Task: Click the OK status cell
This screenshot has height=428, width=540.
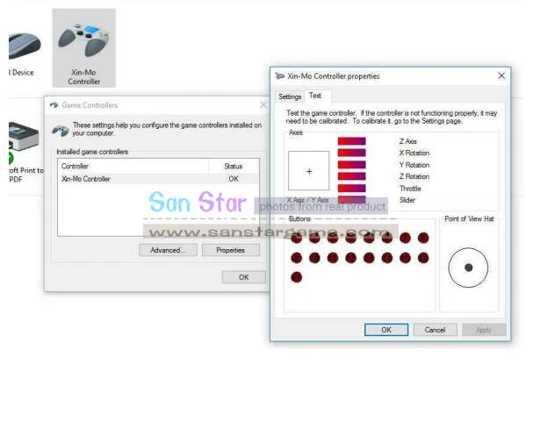Action: [234, 179]
